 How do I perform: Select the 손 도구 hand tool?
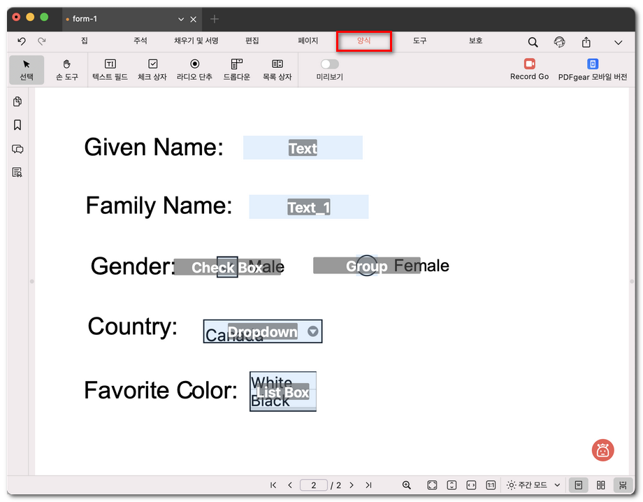click(67, 70)
